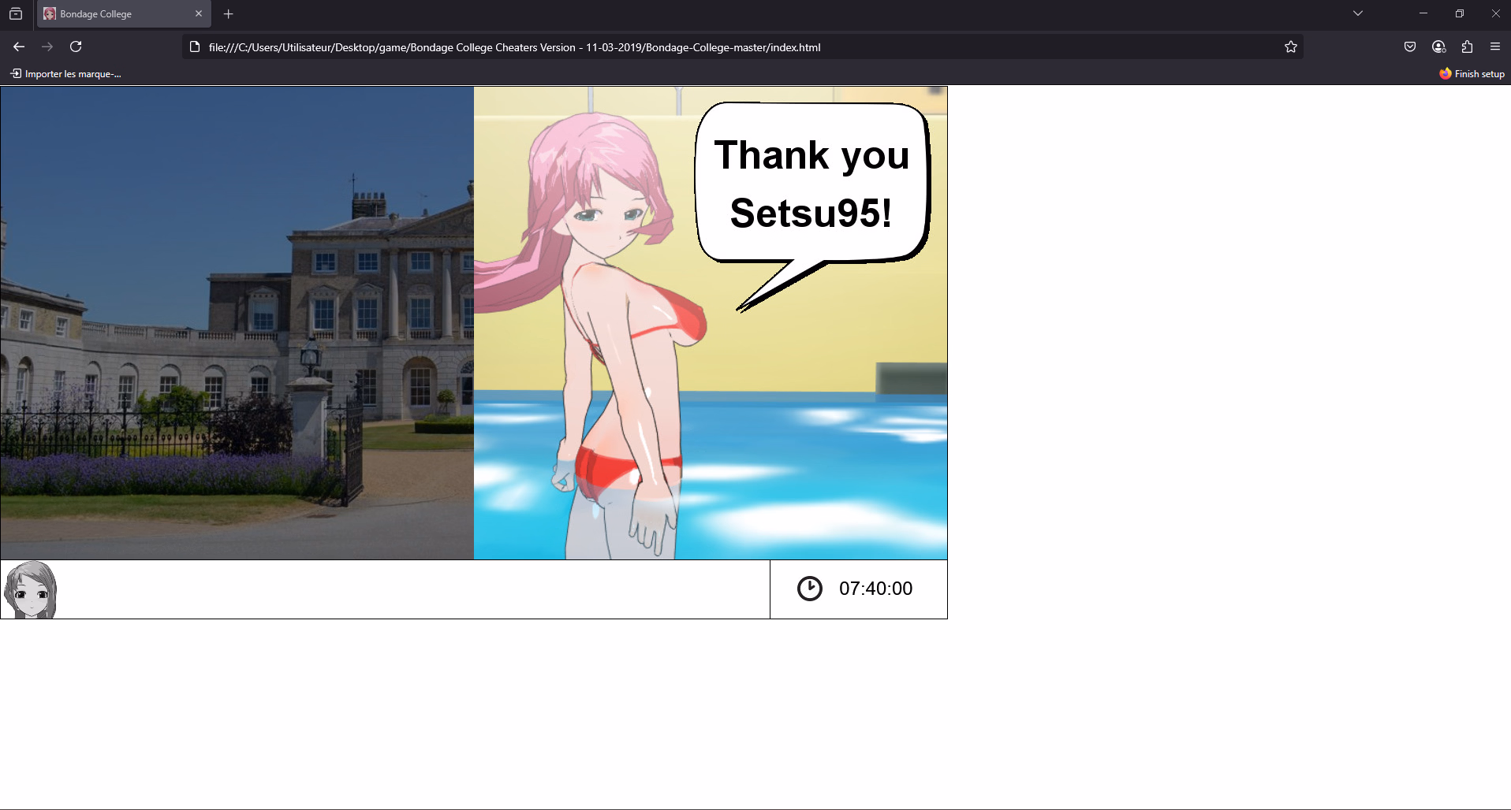Open the Firefox account icon
This screenshot has width=1511, height=810.
tap(1438, 47)
